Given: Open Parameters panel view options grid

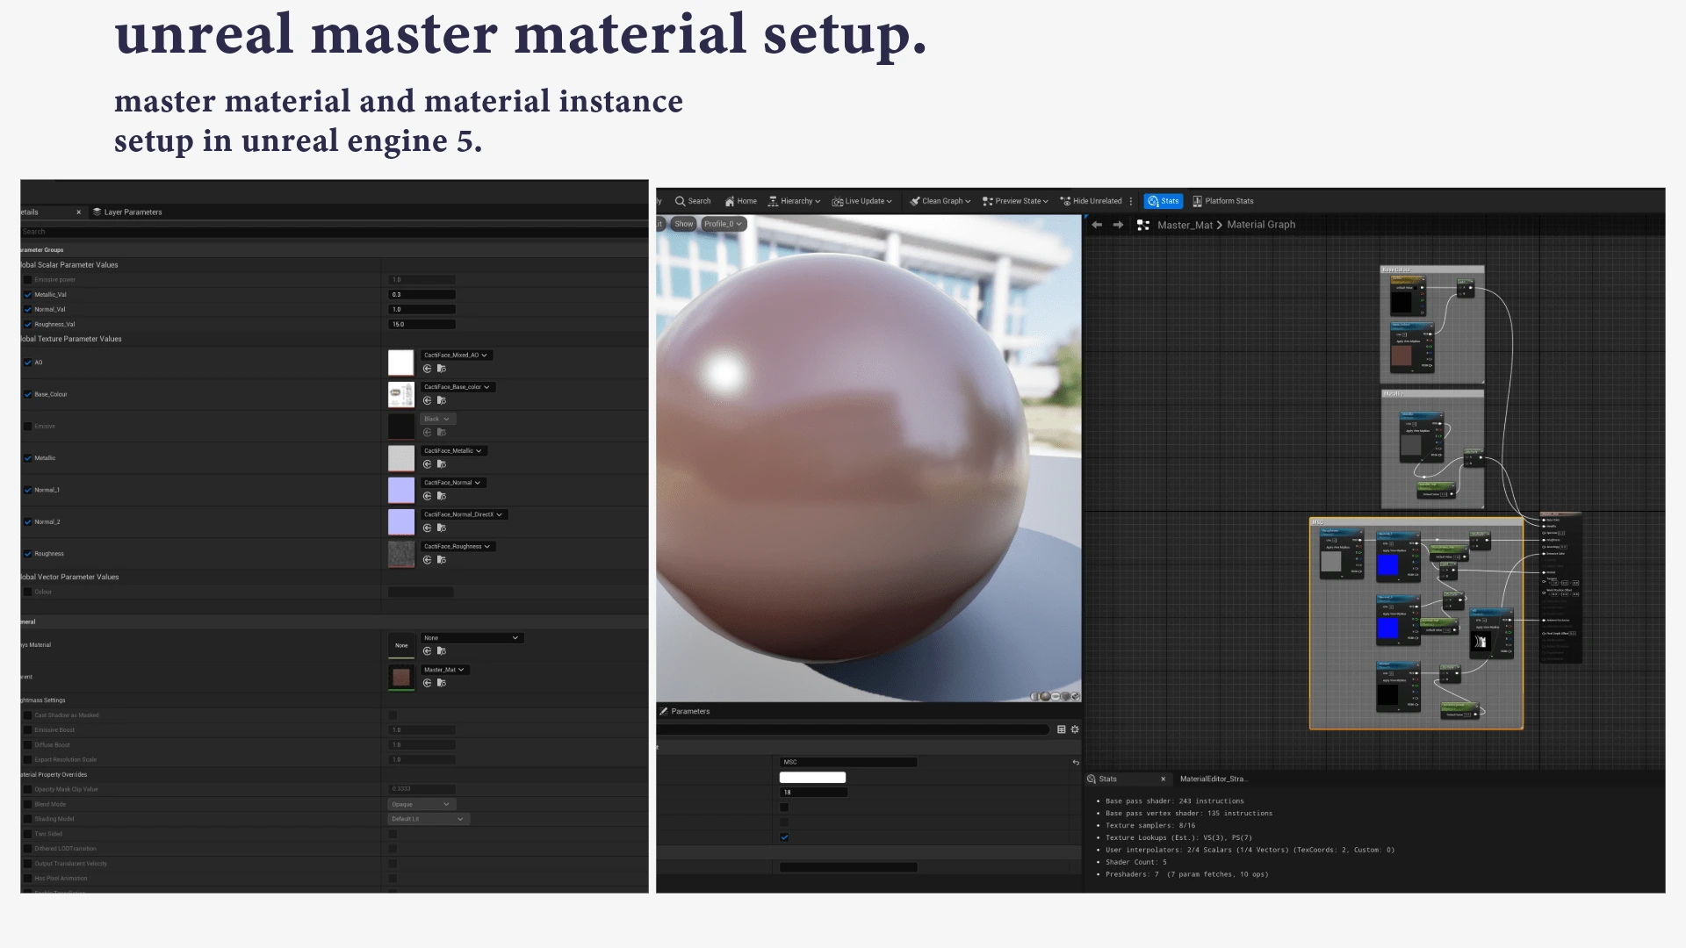Looking at the screenshot, I should click(x=1062, y=729).
